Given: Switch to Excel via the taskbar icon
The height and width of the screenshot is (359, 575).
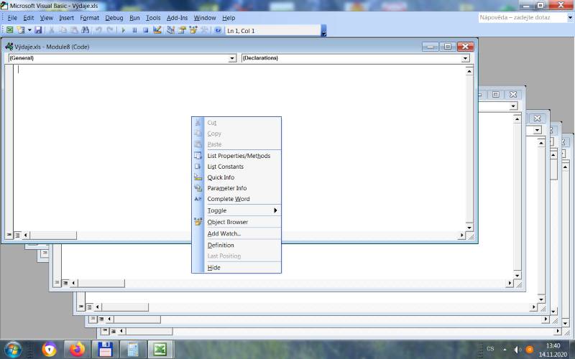Looking at the screenshot, I should pyautogui.click(x=160, y=350).
